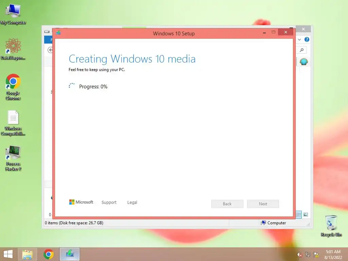Close the Explorer window behind setup

tap(303, 29)
